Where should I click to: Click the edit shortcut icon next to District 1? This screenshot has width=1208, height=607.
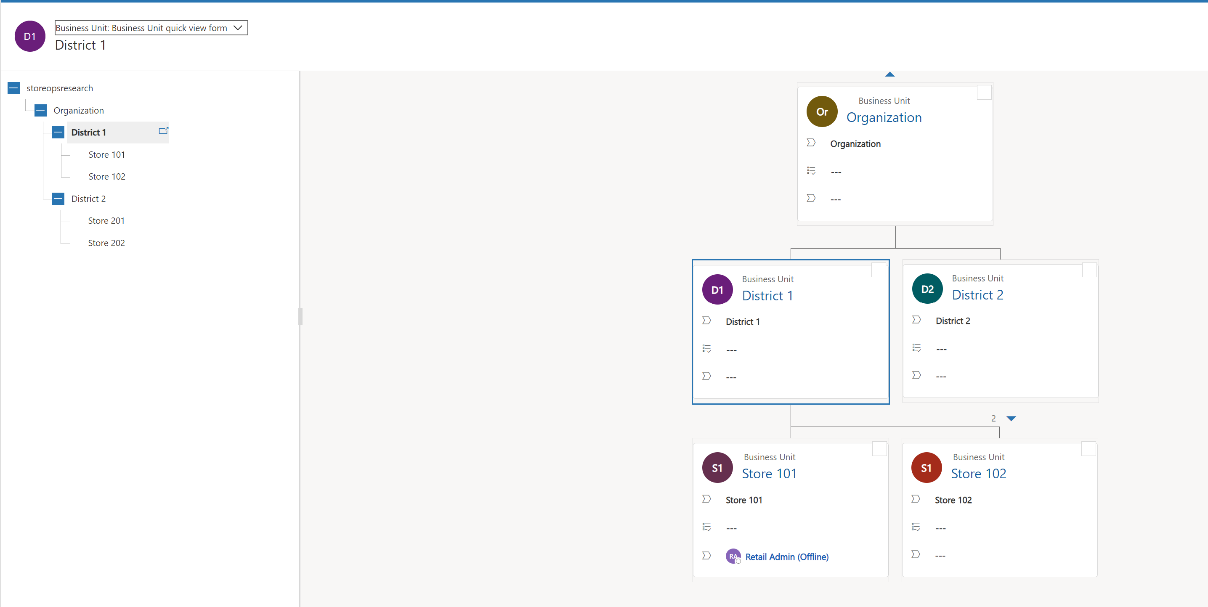coord(164,131)
